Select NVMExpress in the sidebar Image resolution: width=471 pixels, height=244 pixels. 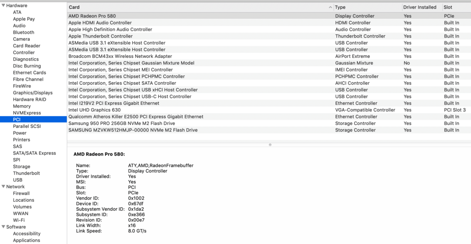point(27,113)
